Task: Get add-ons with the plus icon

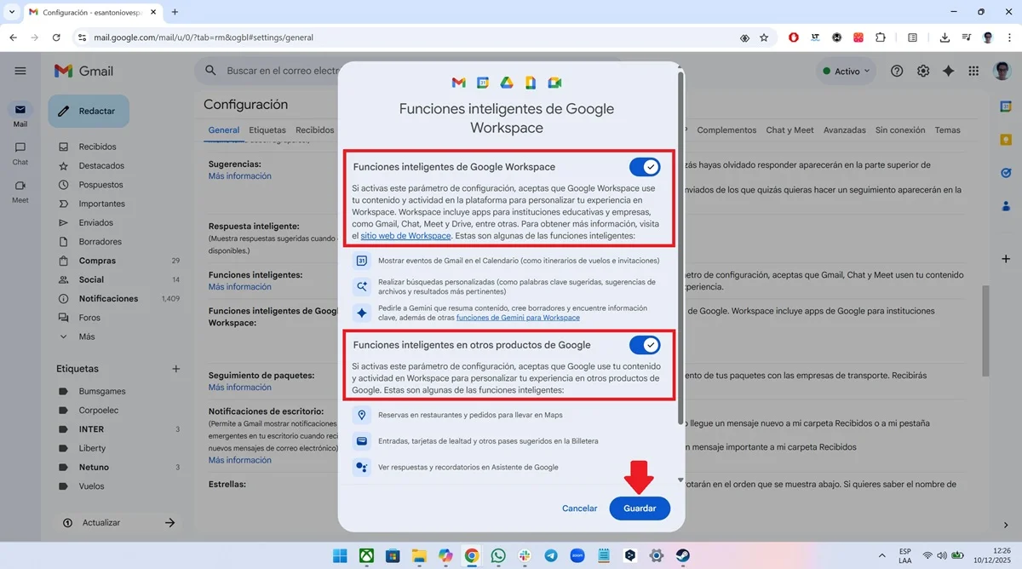Action: [1006, 258]
